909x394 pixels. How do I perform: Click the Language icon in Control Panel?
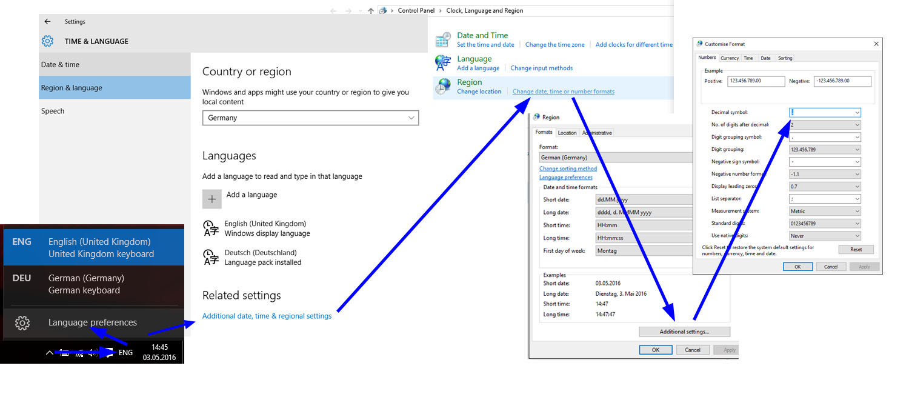444,63
